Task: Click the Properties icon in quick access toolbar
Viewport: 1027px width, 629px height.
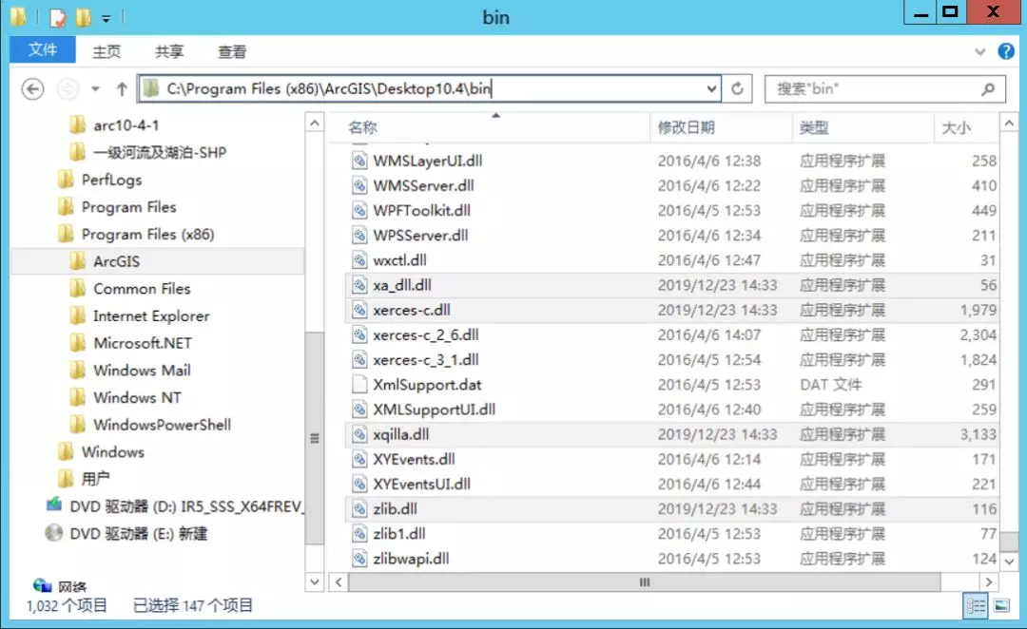Action: coord(58,18)
